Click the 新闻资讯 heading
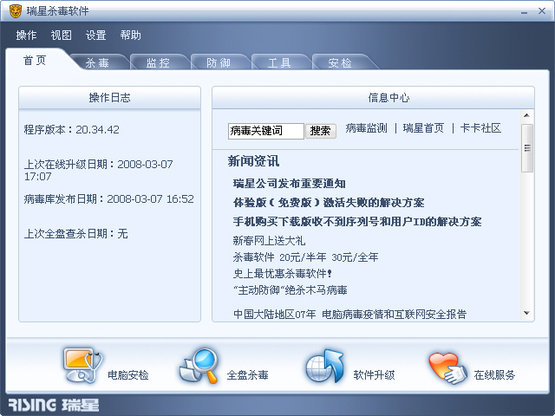 click(x=253, y=161)
